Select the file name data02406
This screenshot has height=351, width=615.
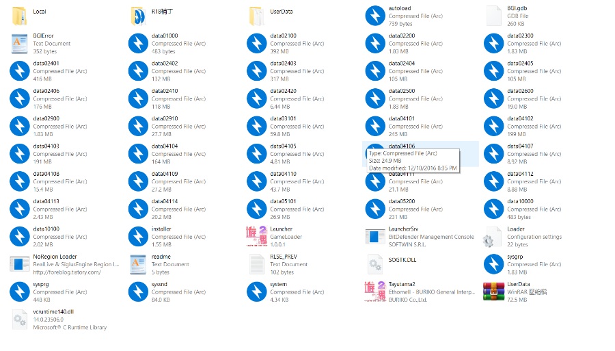coord(46,91)
